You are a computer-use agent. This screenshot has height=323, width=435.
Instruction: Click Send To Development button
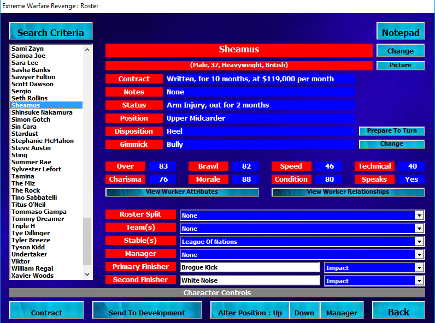tap(146, 313)
